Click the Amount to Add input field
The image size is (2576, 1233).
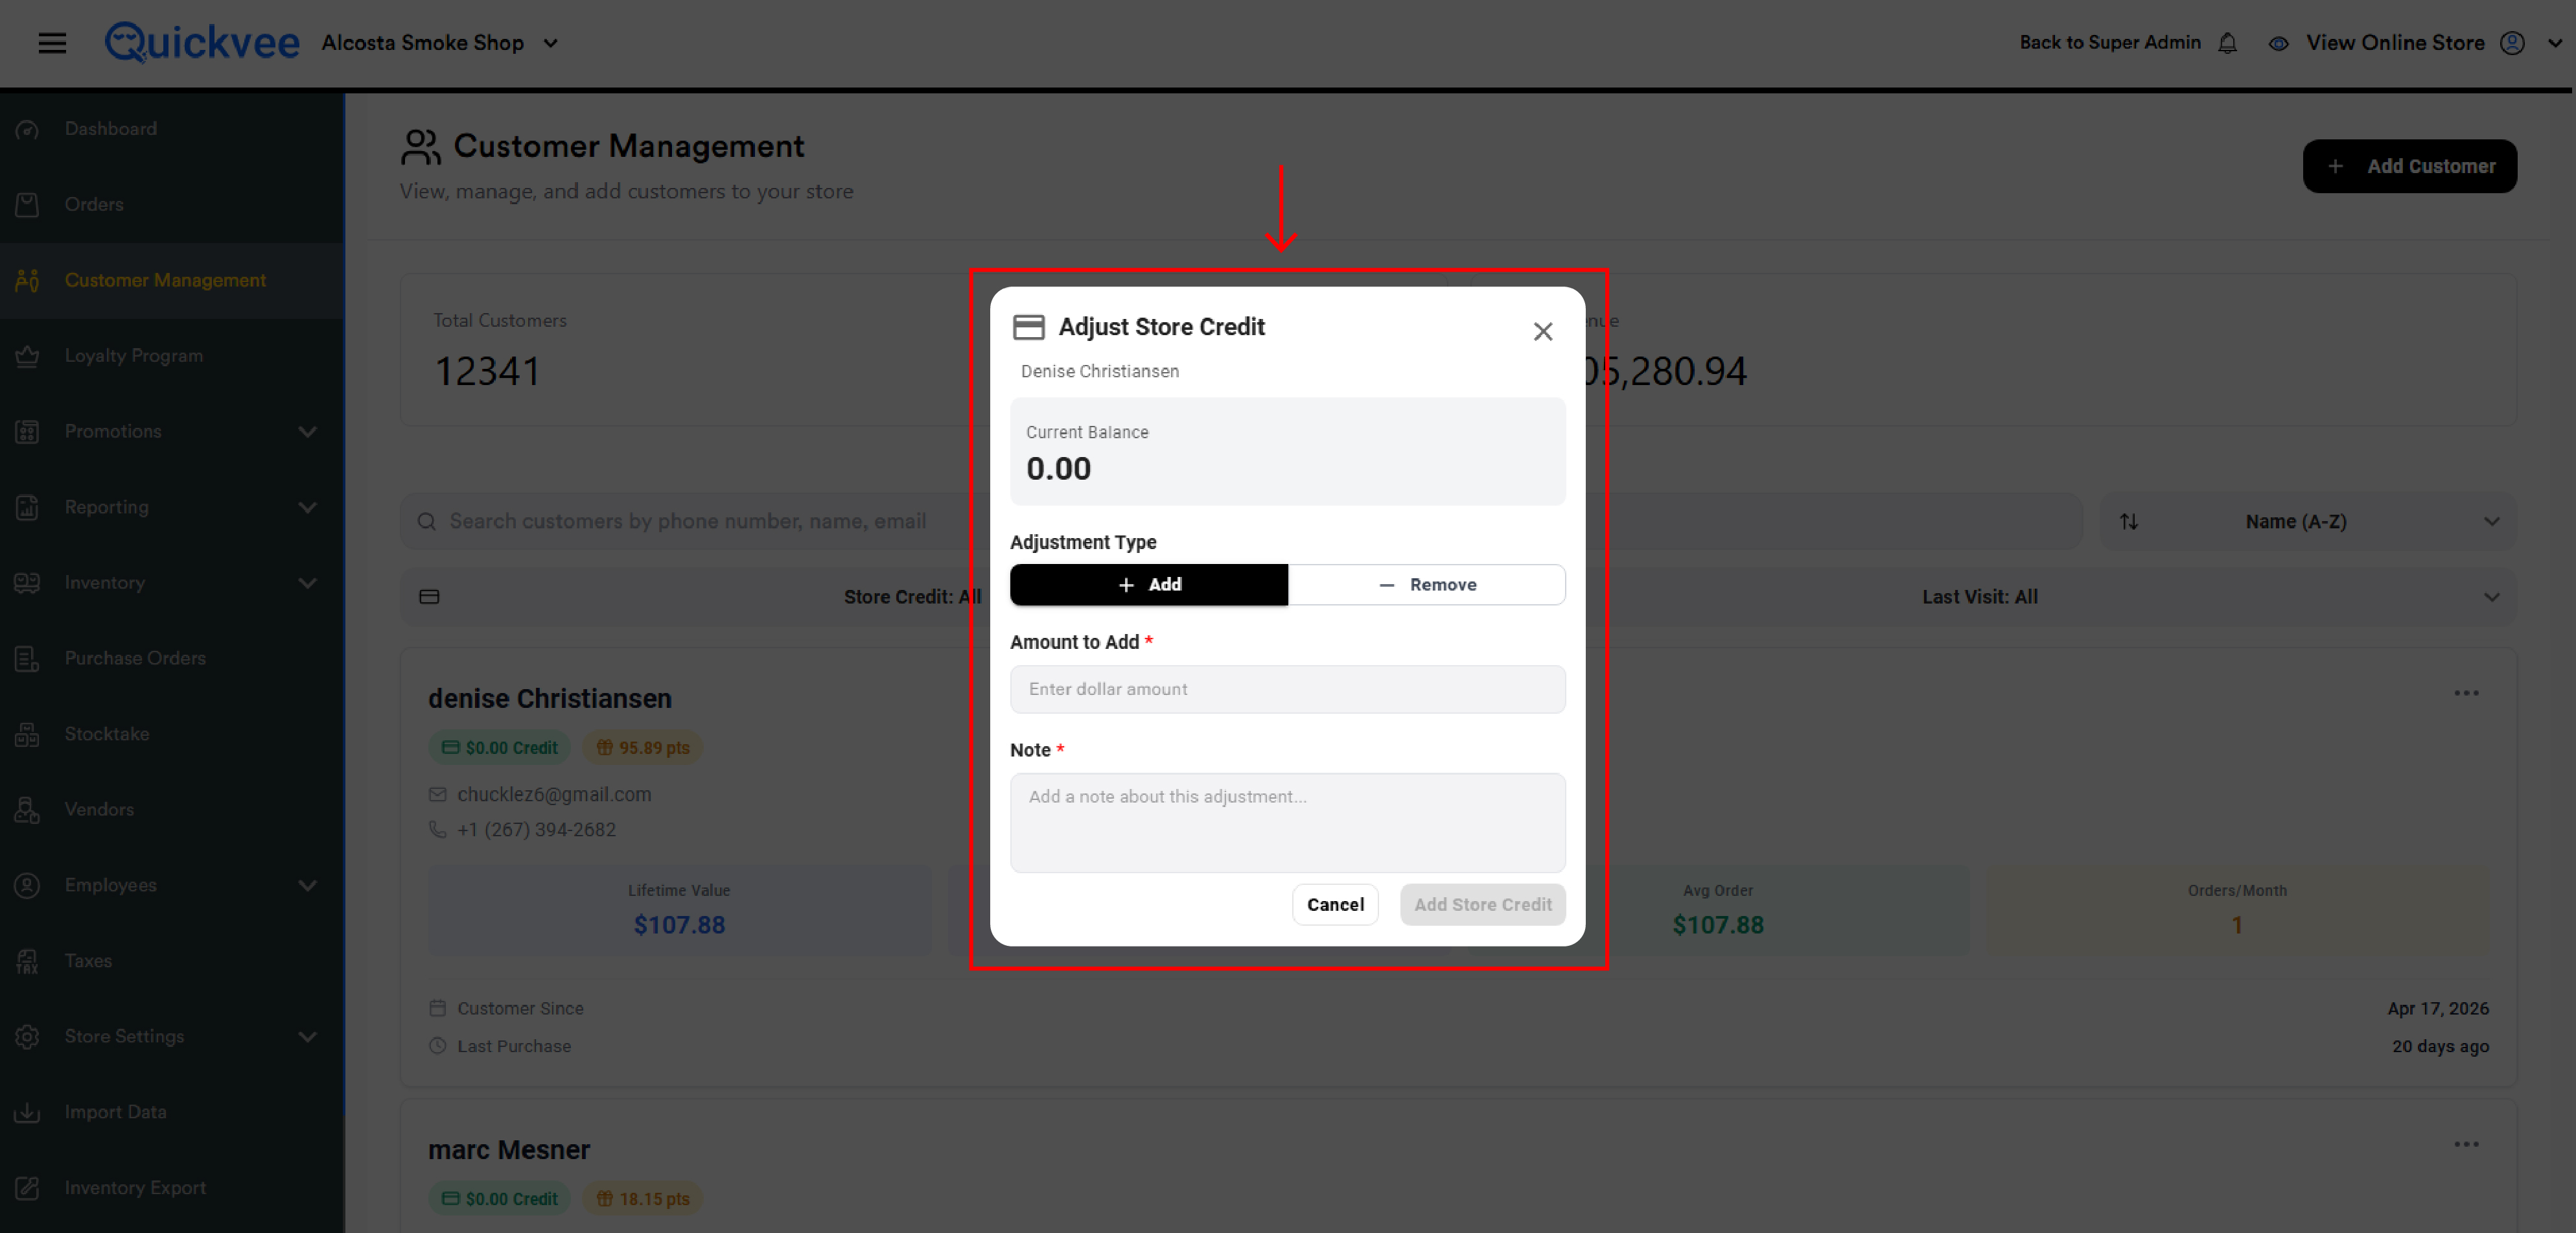point(1288,689)
